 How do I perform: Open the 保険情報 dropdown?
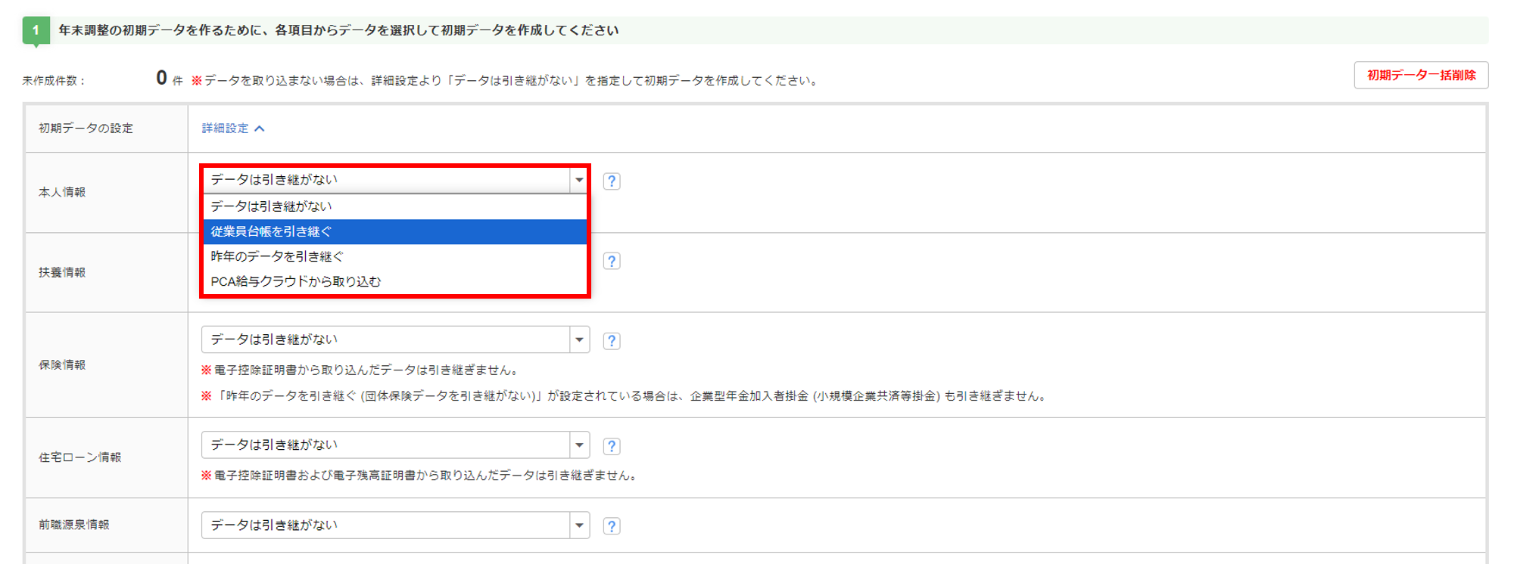[394, 340]
